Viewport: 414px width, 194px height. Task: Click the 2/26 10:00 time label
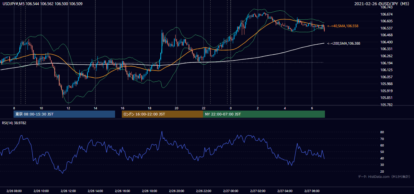(41, 191)
